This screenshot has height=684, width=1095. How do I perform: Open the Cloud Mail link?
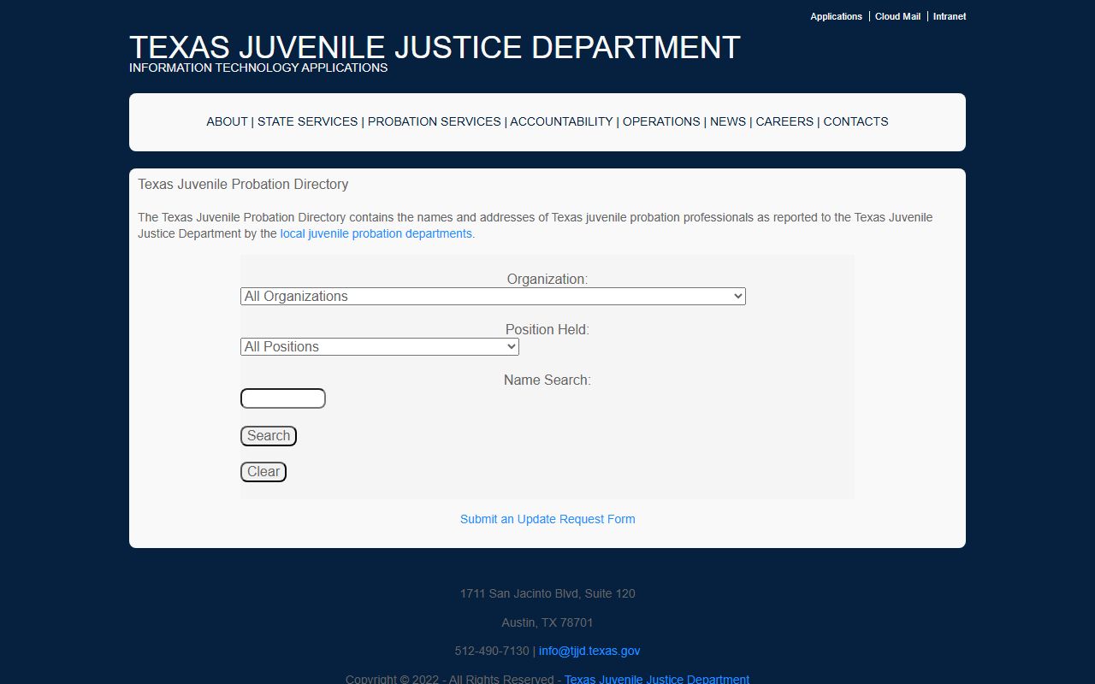coord(897,16)
